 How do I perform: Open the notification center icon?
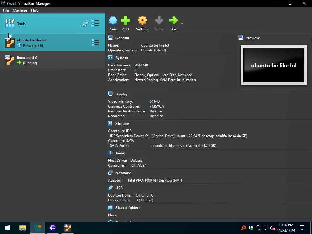[x=302, y=228]
